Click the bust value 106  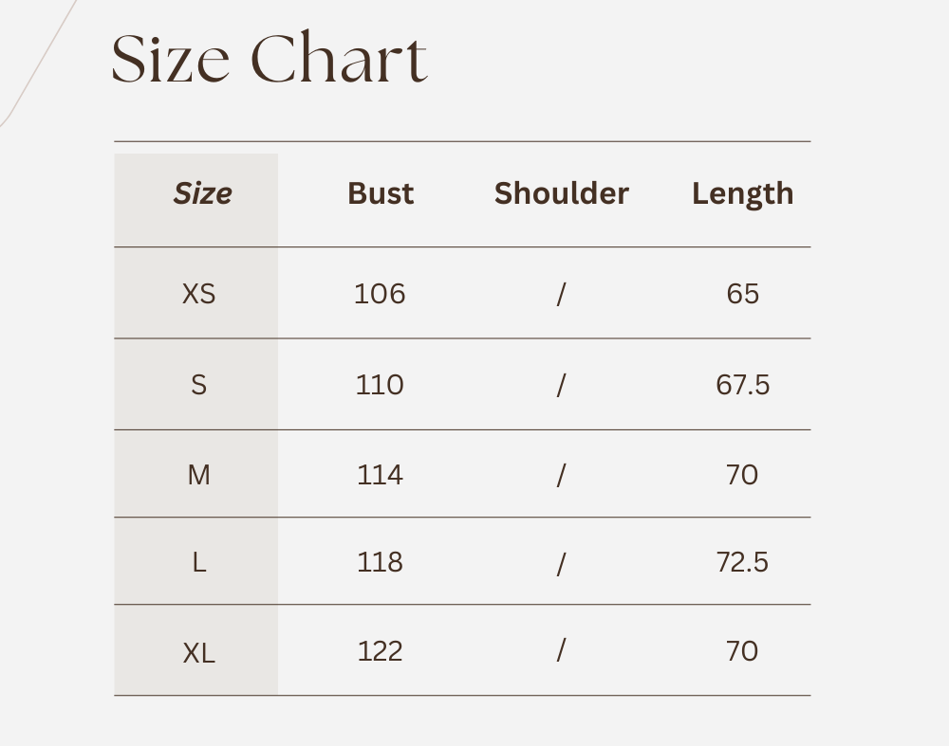click(380, 294)
